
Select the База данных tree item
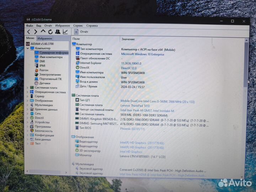tap(43, 139)
